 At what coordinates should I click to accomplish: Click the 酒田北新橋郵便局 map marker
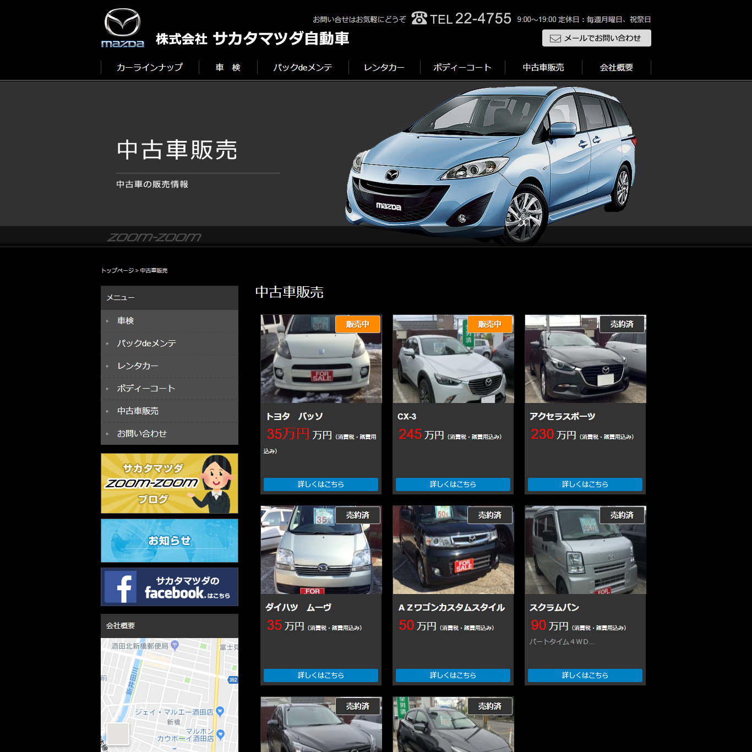pos(175,645)
